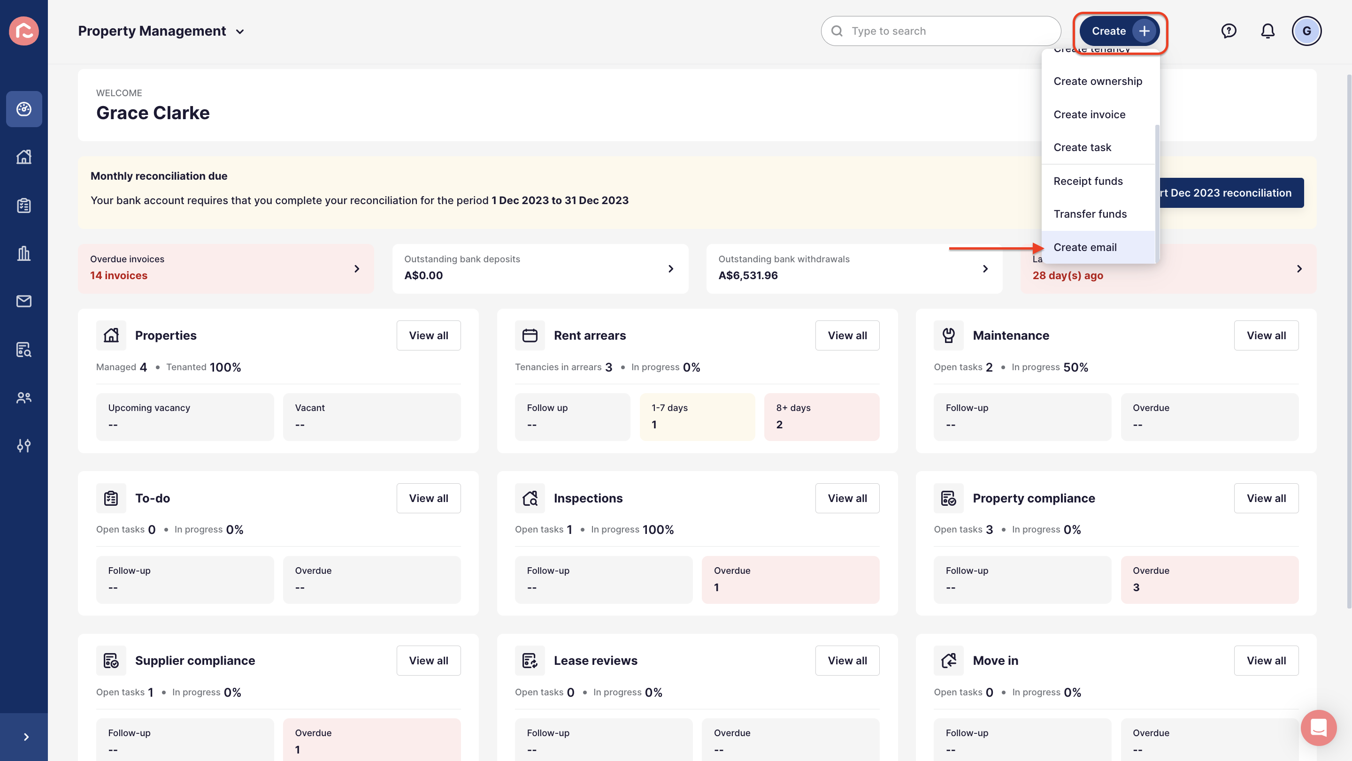
Task: Open the settings sliders icon in sidebar
Action: (23, 446)
